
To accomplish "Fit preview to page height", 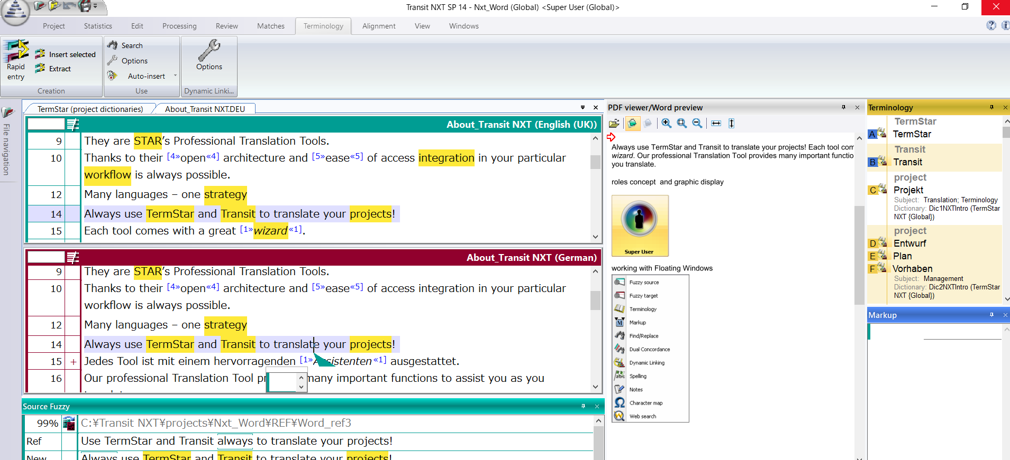I will pos(731,124).
